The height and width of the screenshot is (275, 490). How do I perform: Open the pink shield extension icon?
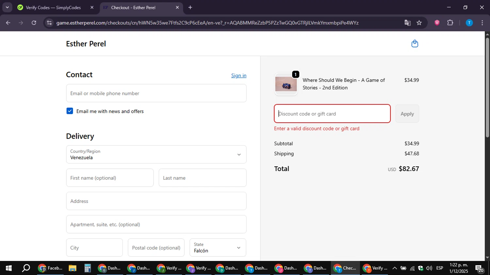pos(437,23)
